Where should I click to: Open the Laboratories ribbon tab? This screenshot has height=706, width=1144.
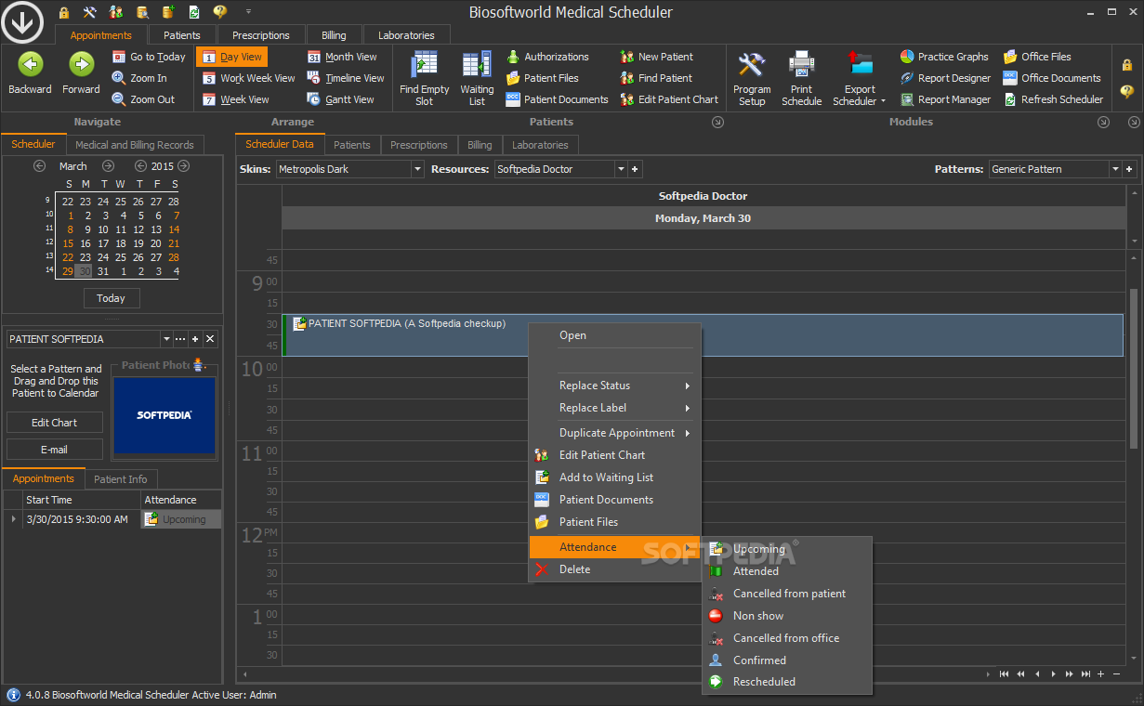pos(406,35)
